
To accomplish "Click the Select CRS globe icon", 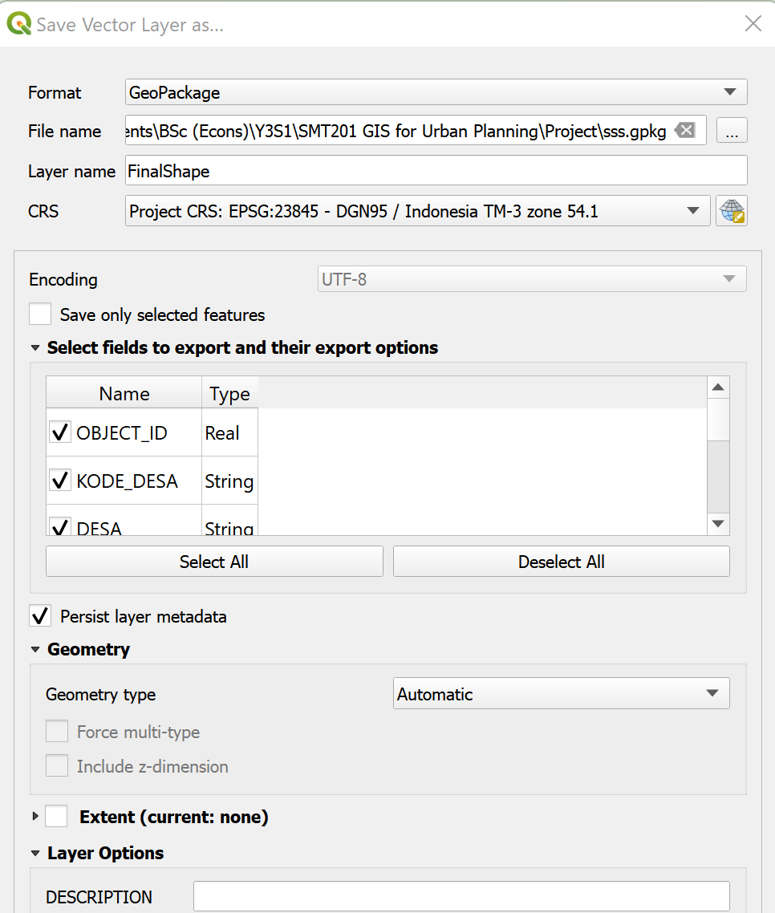I will pyautogui.click(x=731, y=212).
